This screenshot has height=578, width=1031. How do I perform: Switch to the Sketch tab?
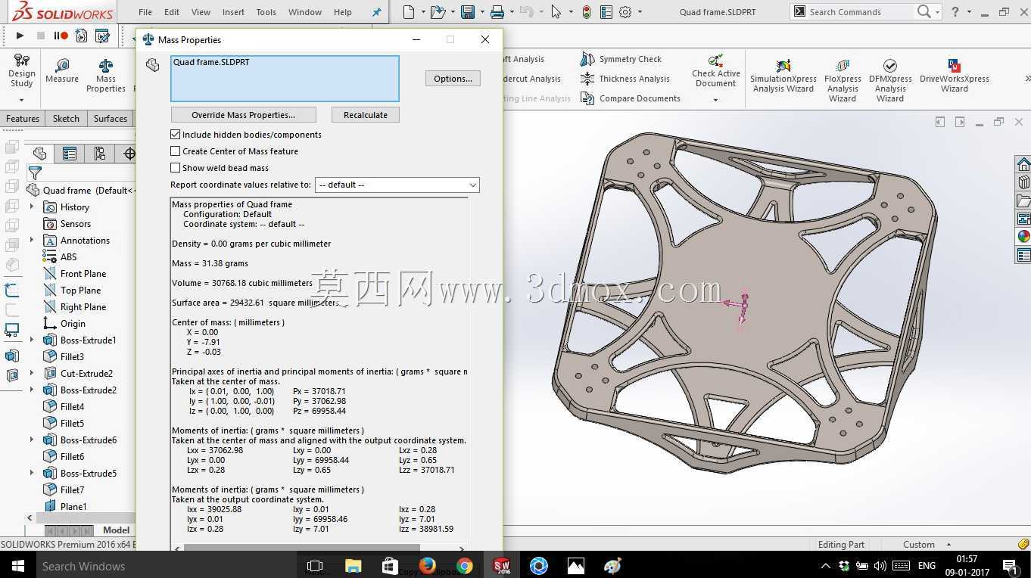[x=66, y=119]
